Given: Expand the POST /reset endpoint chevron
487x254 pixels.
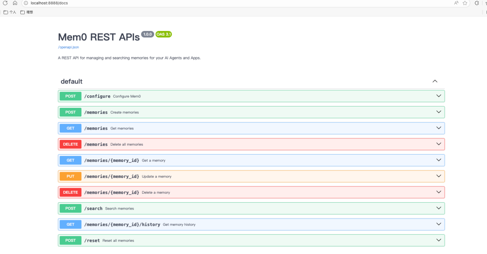Looking at the screenshot, I should coord(439,240).
